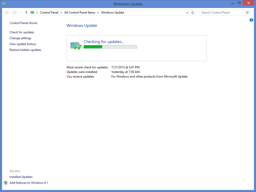Click the magnifier icon in search box
This screenshot has width=256, height=192.
click(x=247, y=13)
